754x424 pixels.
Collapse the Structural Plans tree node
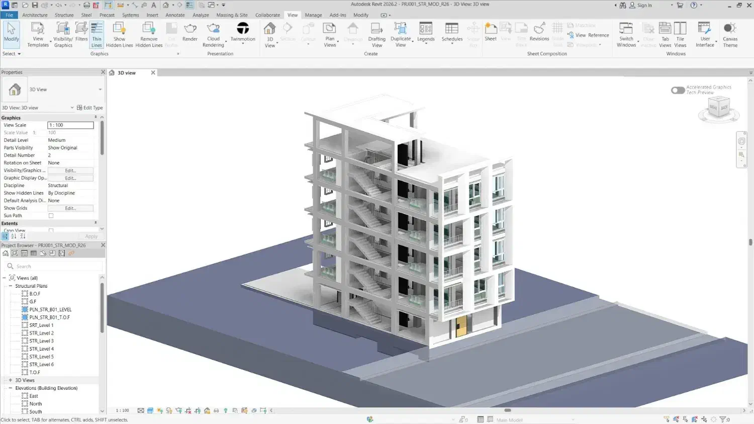[11, 286]
